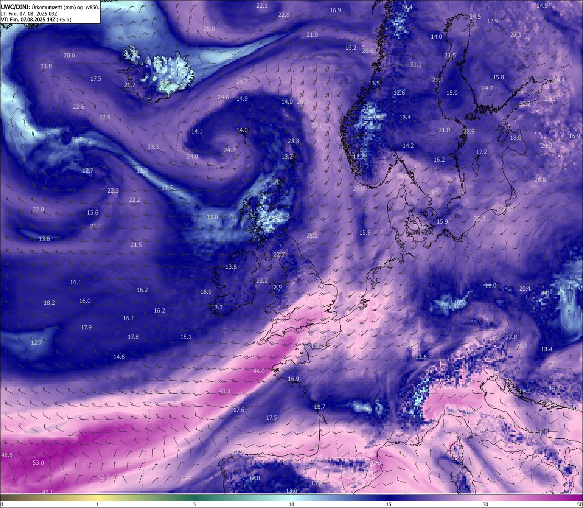Click the colour-bar tick label '10'
This screenshot has height=508, width=583.
point(291,504)
